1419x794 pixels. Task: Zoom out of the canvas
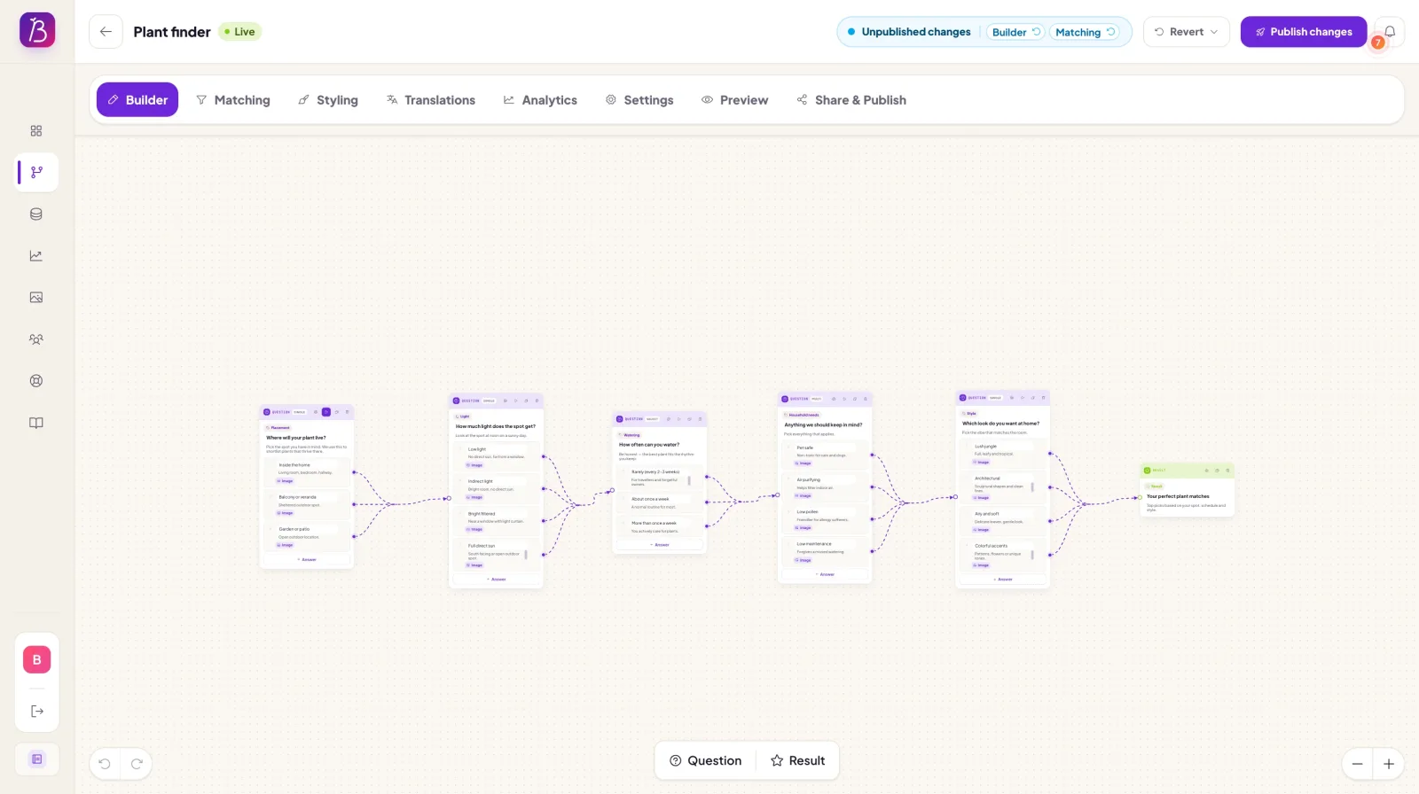pyautogui.click(x=1357, y=764)
